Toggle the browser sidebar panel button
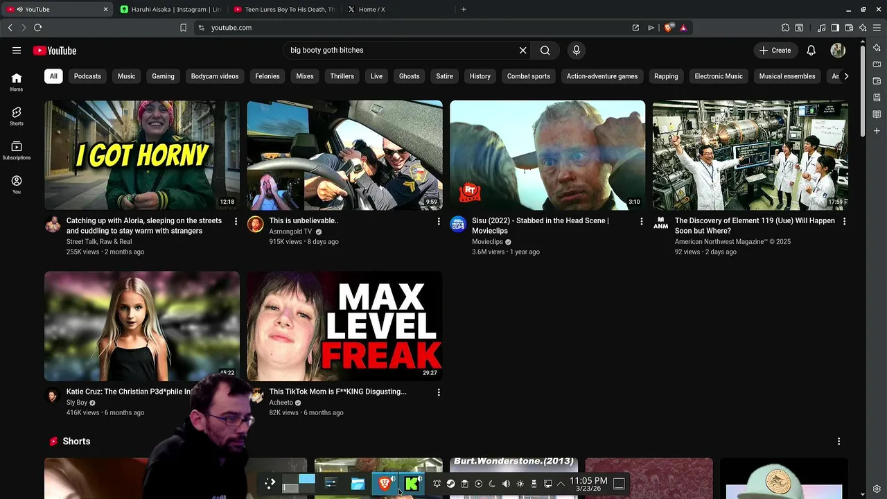 [x=835, y=28]
